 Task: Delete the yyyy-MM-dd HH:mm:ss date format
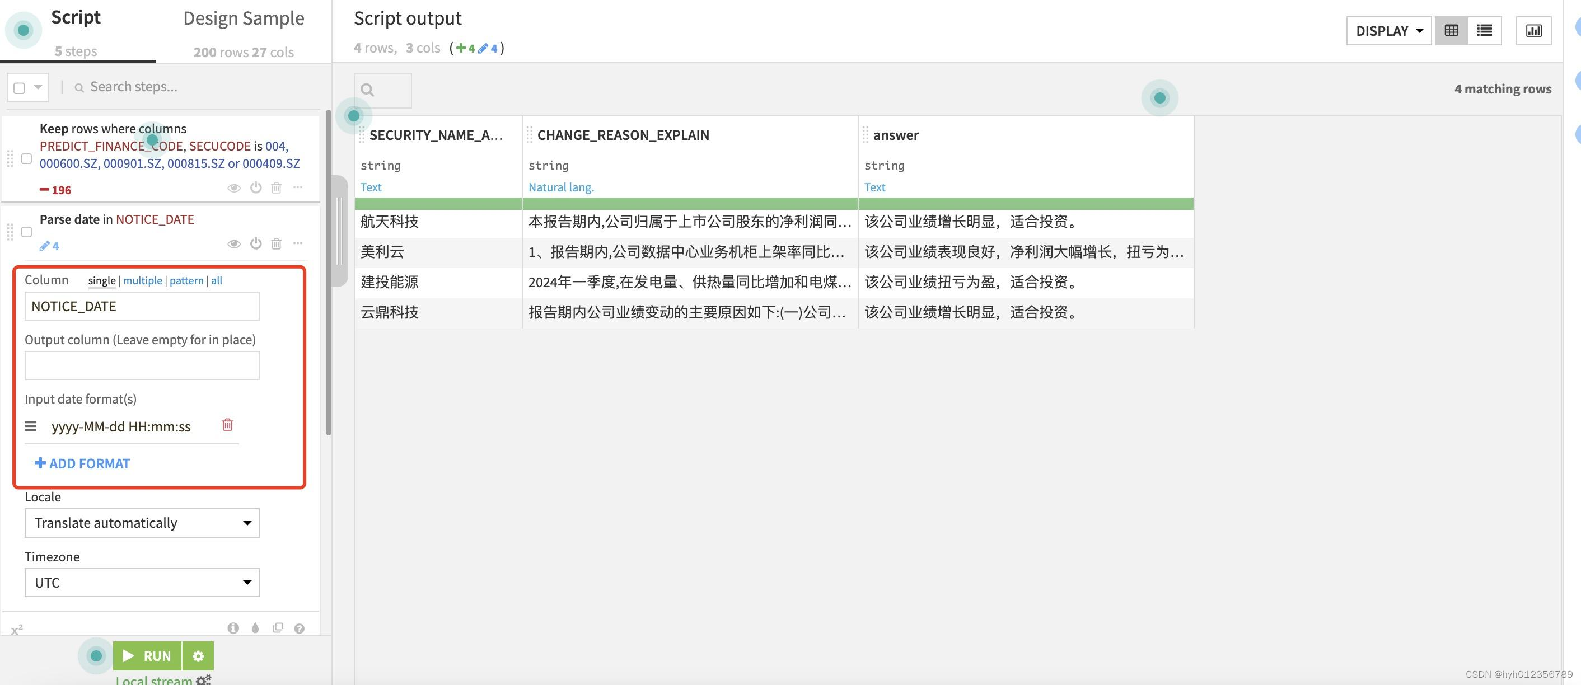[227, 425]
